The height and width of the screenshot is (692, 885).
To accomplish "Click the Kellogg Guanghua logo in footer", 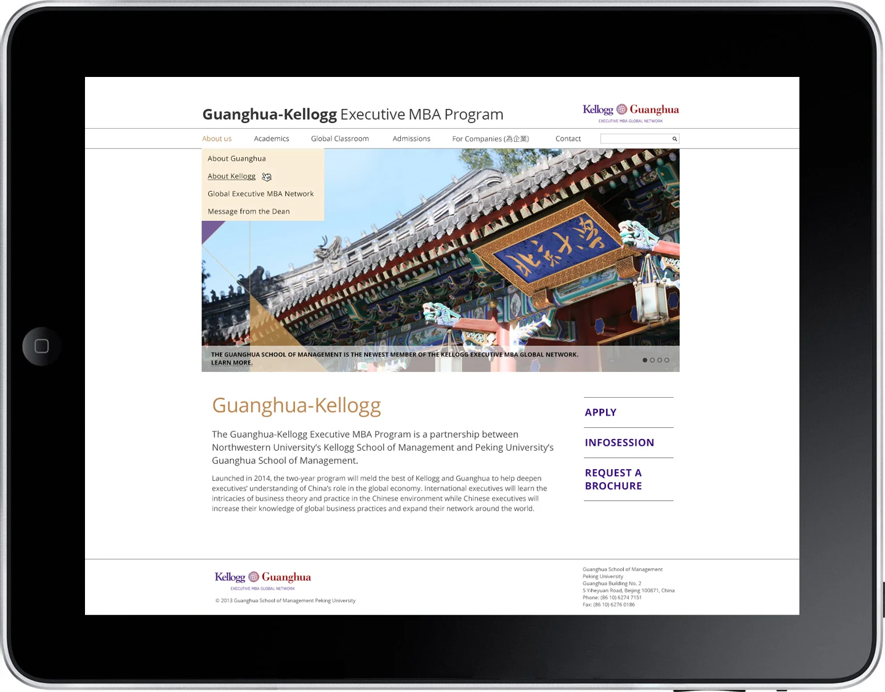I will pos(263,580).
